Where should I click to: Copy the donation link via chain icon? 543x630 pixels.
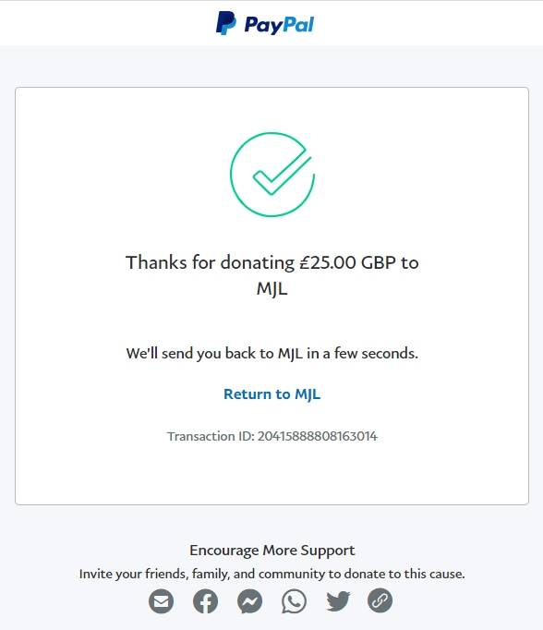point(380,600)
